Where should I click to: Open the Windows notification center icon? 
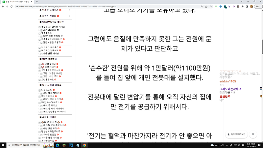(259, 145)
